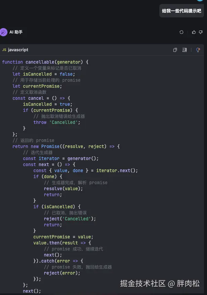
Task: Click the 'javascript' language label
Action: (x=18, y=50)
